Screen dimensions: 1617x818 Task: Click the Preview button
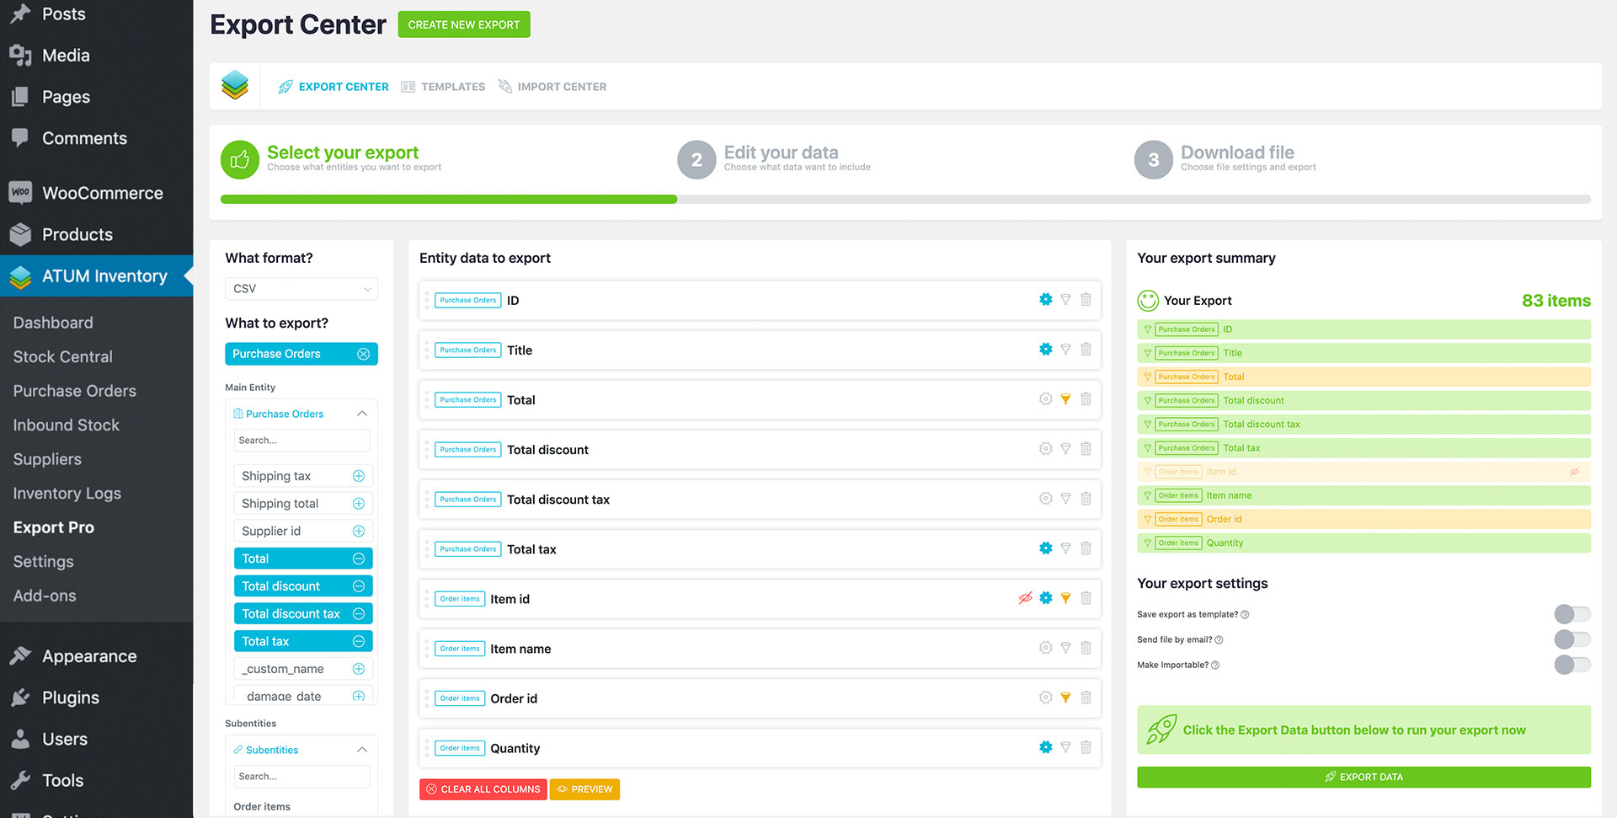[584, 789]
